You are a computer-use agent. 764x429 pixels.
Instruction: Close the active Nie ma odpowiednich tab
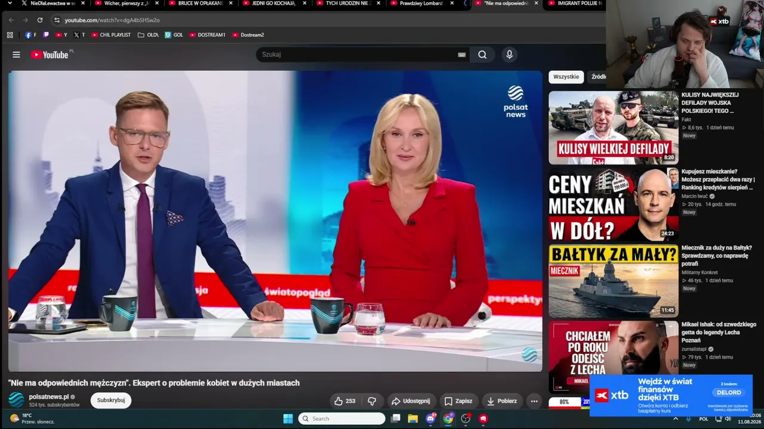pos(536,4)
